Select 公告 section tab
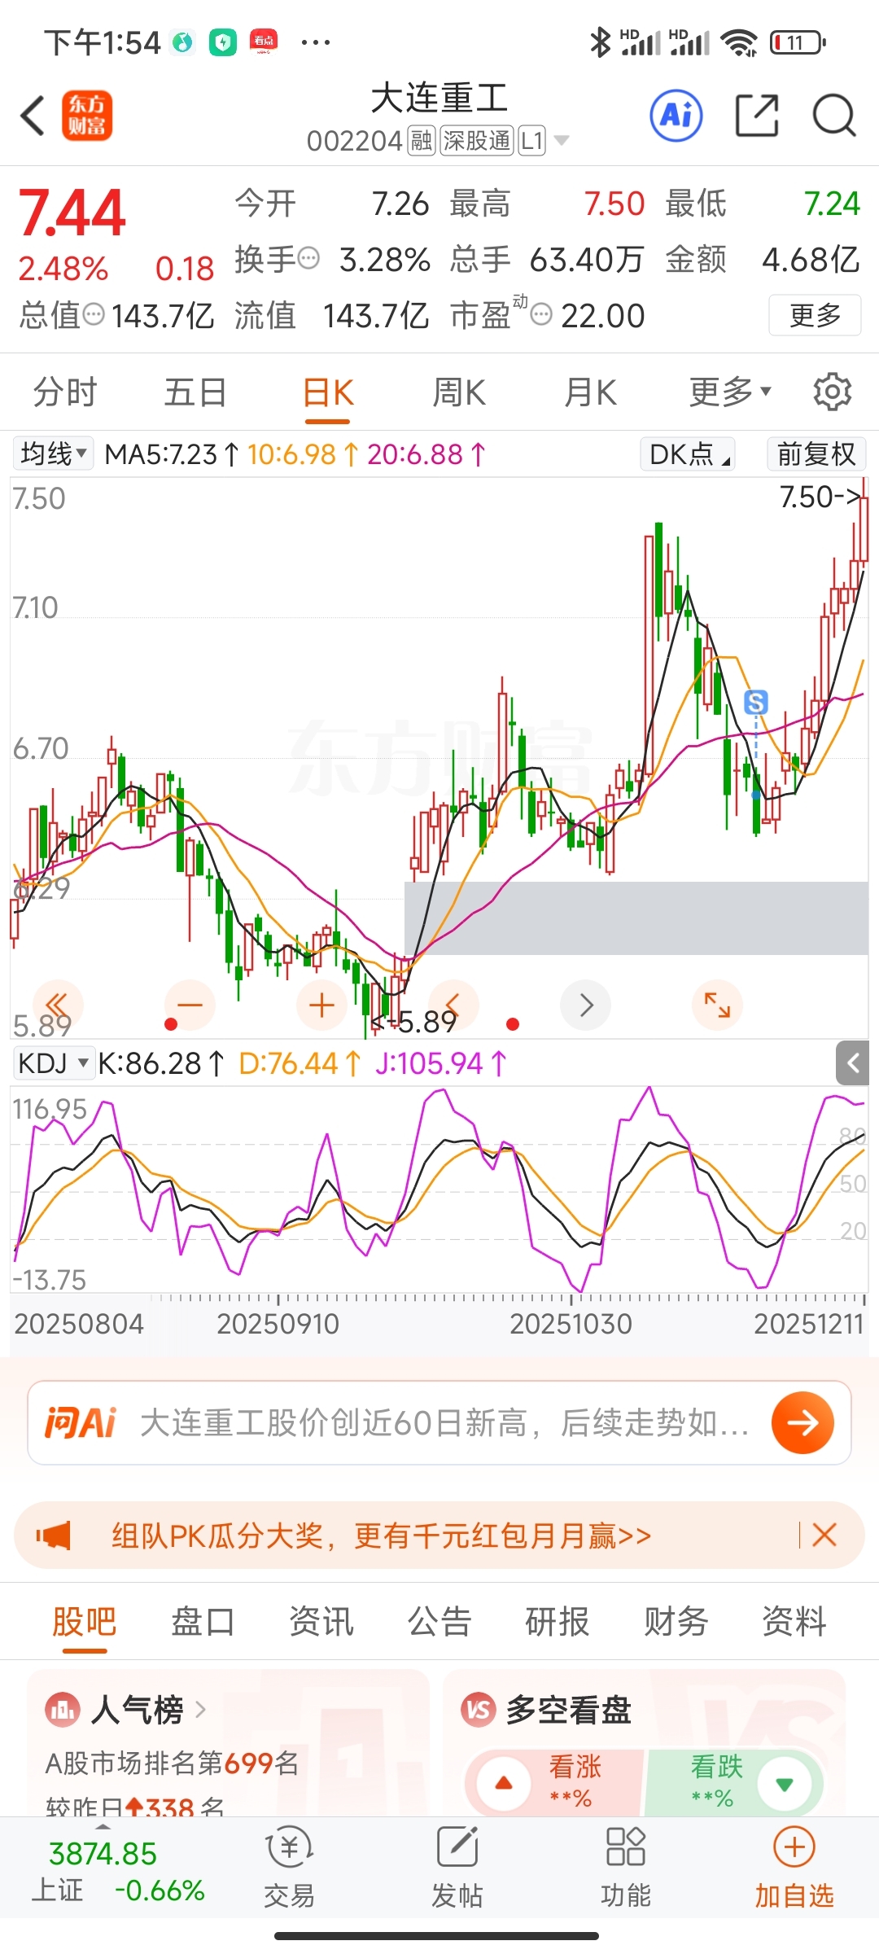This screenshot has height=1954, width=879. point(439,1621)
